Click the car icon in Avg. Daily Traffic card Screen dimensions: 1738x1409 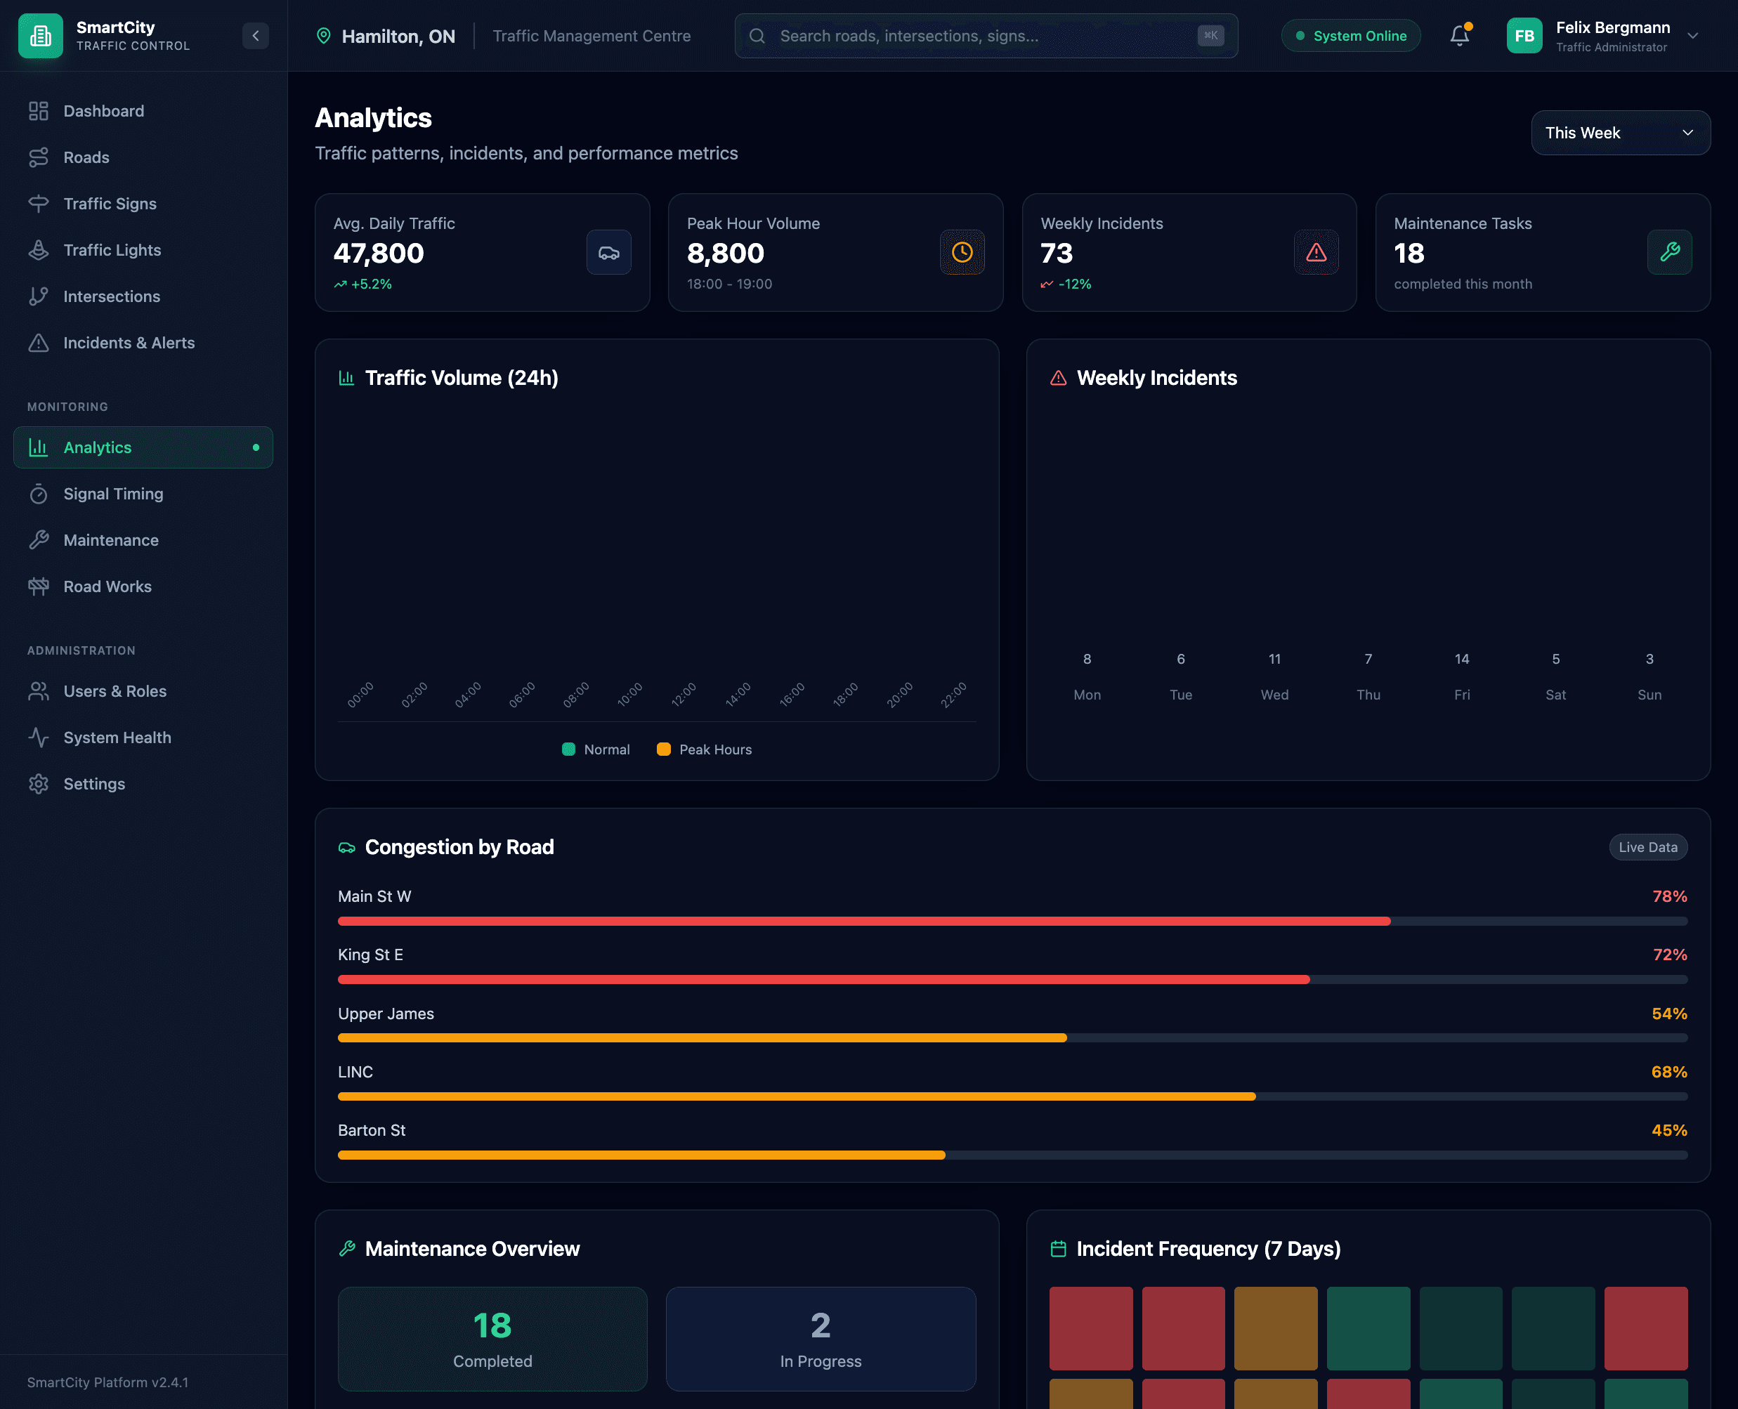pos(608,252)
